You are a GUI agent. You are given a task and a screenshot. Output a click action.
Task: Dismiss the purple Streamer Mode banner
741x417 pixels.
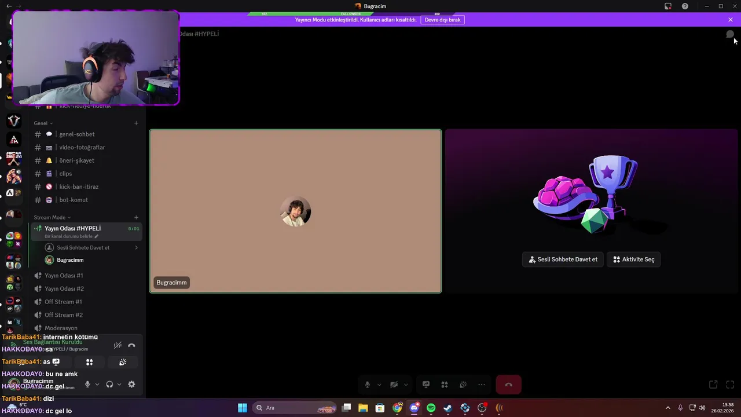pos(731,20)
